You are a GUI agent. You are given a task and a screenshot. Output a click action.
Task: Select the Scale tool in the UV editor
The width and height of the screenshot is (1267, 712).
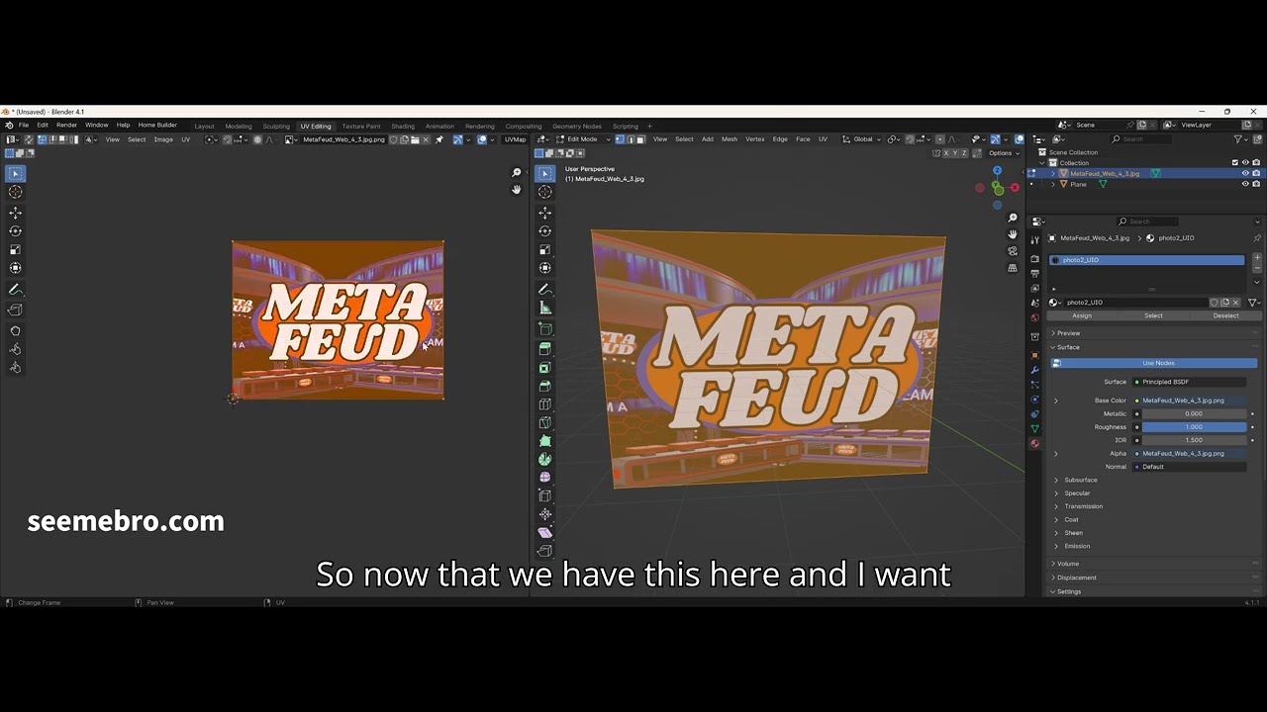pos(15,249)
